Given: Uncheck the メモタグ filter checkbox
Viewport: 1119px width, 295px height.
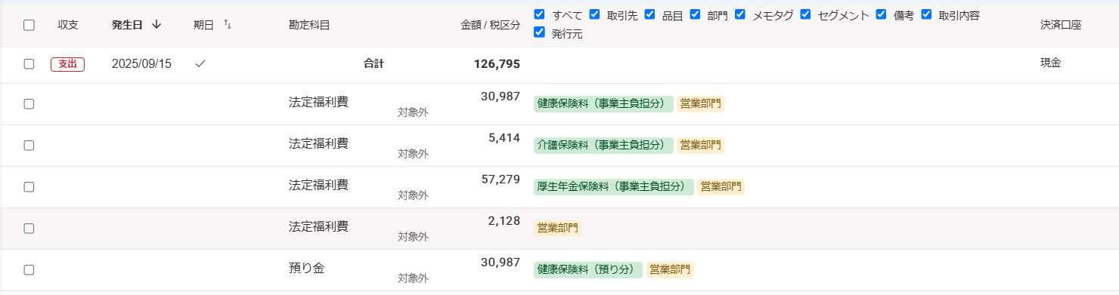Looking at the screenshot, I should coord(740,14).
